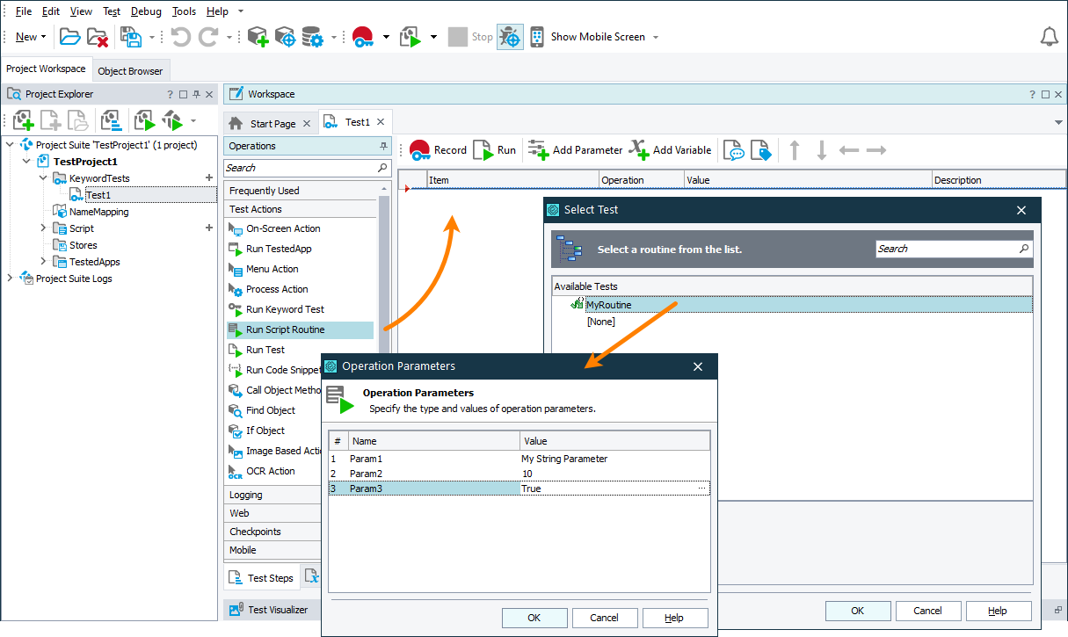Click the notification bell icon
This screenshot has width=1068, height=637.
tap(1049, 37)
